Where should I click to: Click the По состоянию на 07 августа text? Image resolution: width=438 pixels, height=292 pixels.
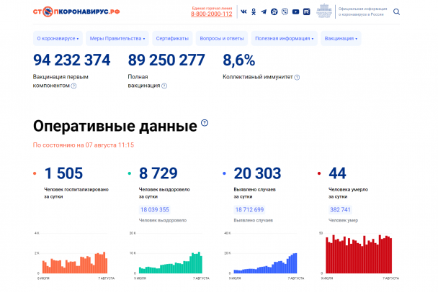coord(84,145)
